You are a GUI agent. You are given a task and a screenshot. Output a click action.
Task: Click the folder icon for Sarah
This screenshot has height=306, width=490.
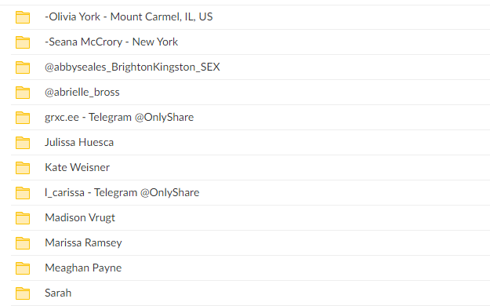(x=23, y=293)
